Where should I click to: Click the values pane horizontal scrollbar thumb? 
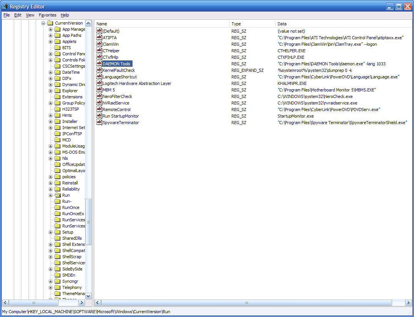coord(246,302)
